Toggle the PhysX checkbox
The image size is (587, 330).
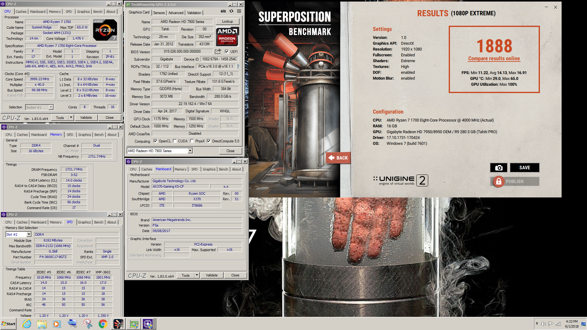pos(192,141)
